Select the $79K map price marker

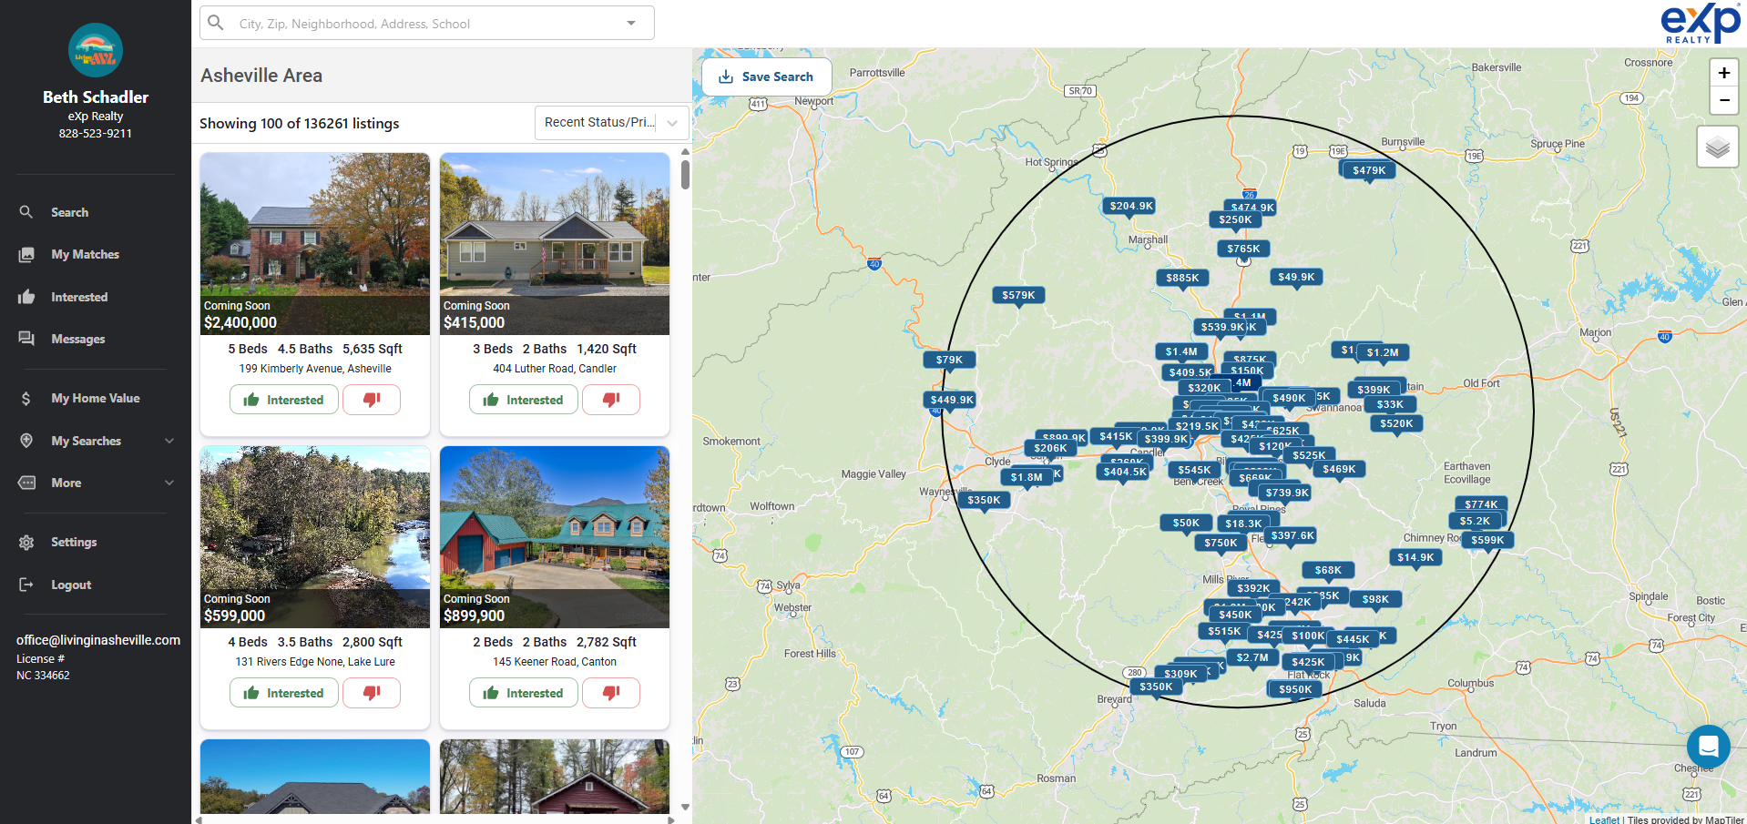(949, 360)
